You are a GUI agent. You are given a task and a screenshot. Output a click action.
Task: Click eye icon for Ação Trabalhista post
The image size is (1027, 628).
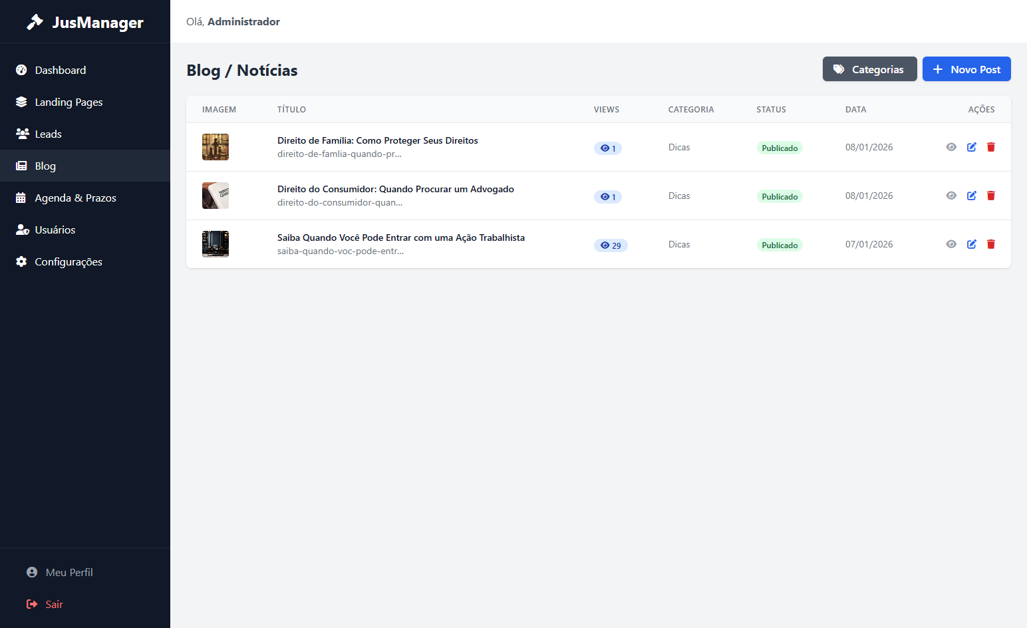[951, 244]
